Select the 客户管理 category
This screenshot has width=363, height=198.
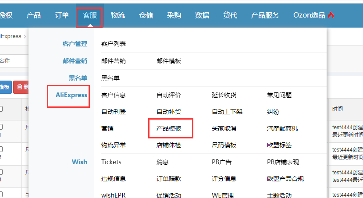click(x=75, y=44)
